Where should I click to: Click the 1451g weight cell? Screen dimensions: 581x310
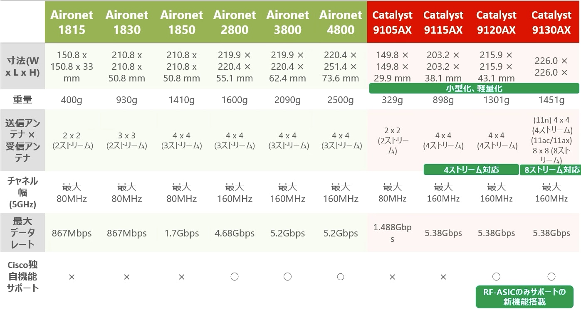551,100
